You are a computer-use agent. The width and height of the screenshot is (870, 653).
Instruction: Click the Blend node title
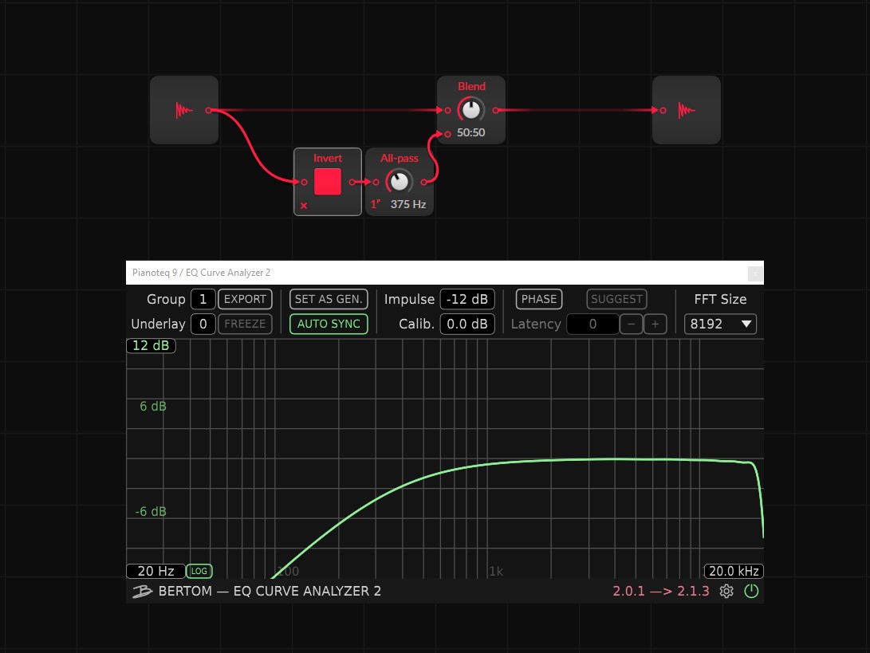[x=471, y=87]
